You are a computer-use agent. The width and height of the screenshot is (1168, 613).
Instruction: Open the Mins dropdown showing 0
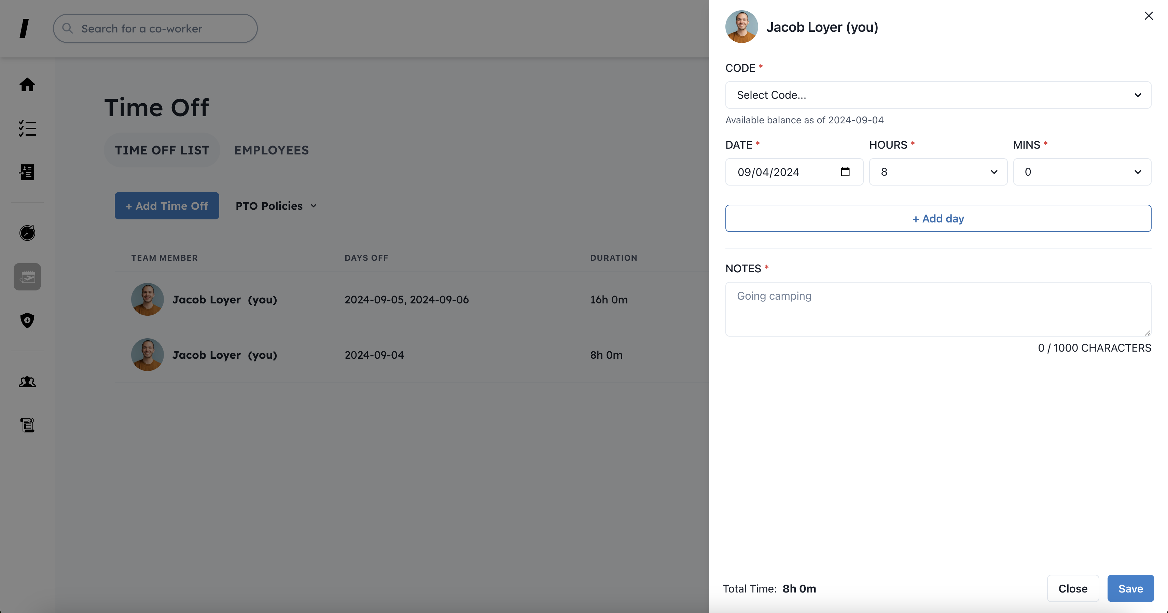[1081, 172]
